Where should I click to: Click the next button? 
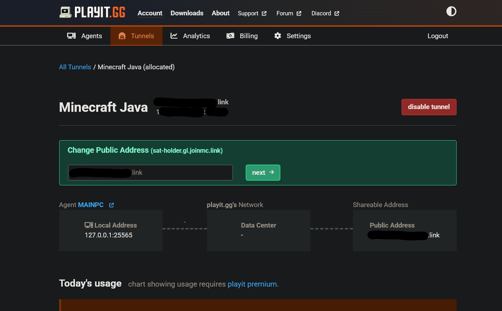click(x=263, y=172)
